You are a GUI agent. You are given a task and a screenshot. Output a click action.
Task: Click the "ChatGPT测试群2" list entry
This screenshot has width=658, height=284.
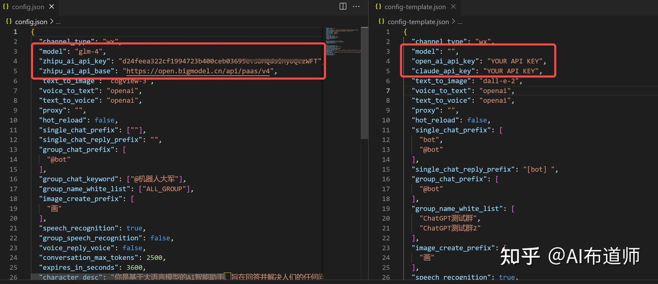pyautogui.click(x=450, y=228)
